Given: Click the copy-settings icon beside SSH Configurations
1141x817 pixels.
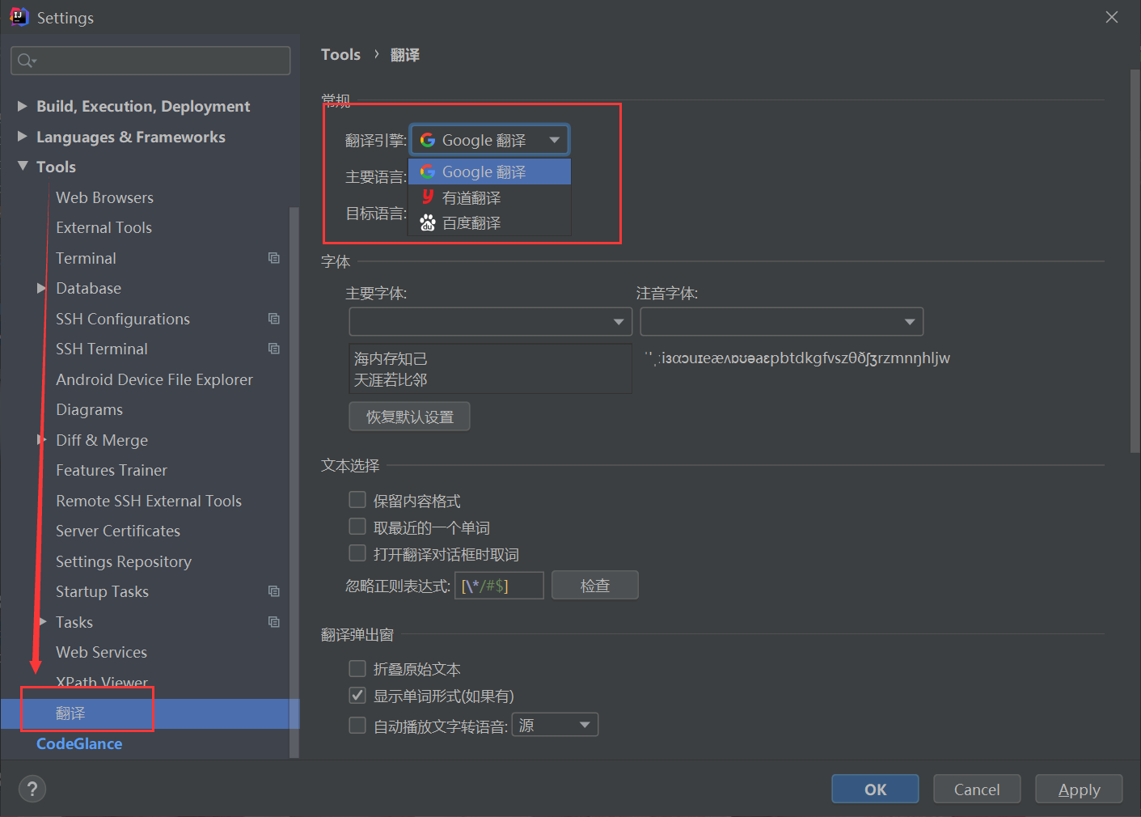Looking at the screenshot, I should coord(273,318).
